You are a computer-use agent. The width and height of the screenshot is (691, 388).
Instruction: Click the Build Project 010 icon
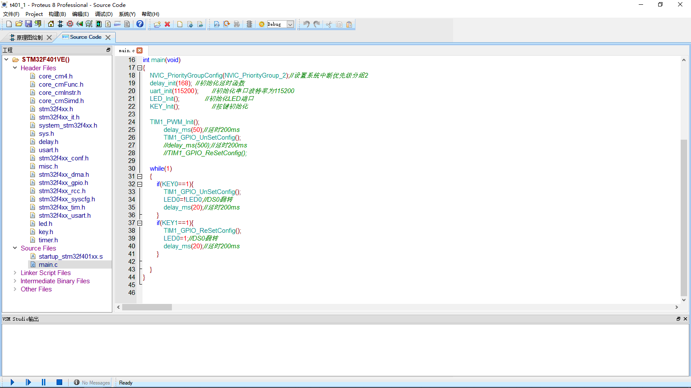point(217,24)
